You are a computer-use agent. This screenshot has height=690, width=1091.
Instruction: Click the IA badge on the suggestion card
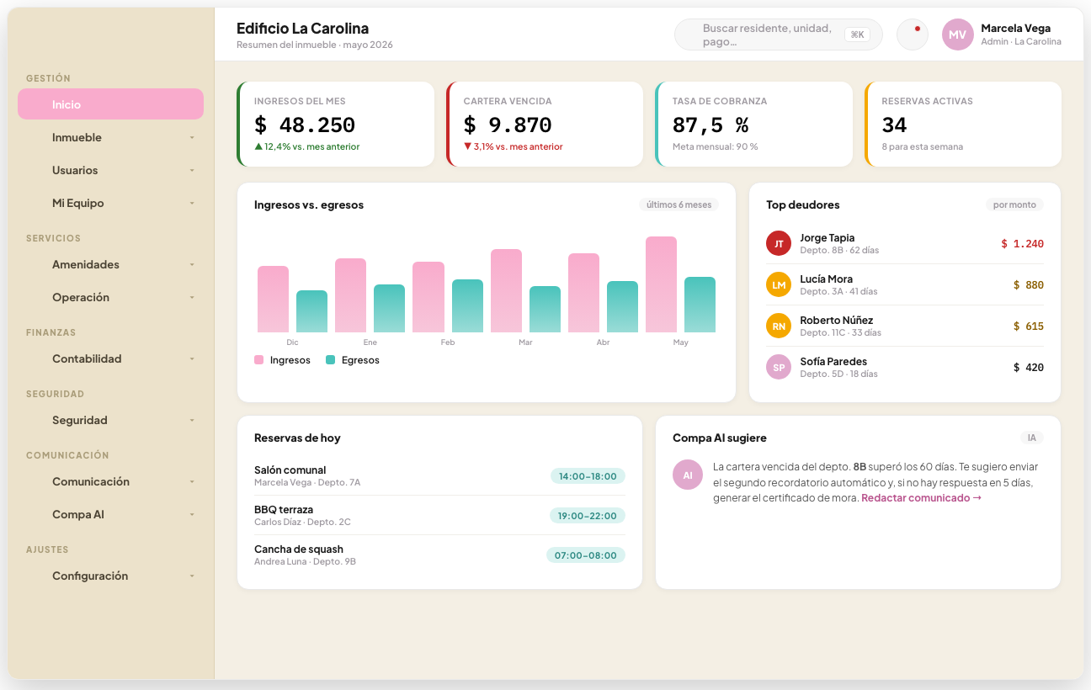point(1032,438)
